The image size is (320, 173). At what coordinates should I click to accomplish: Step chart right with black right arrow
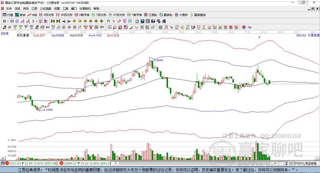tap(69, 21)
